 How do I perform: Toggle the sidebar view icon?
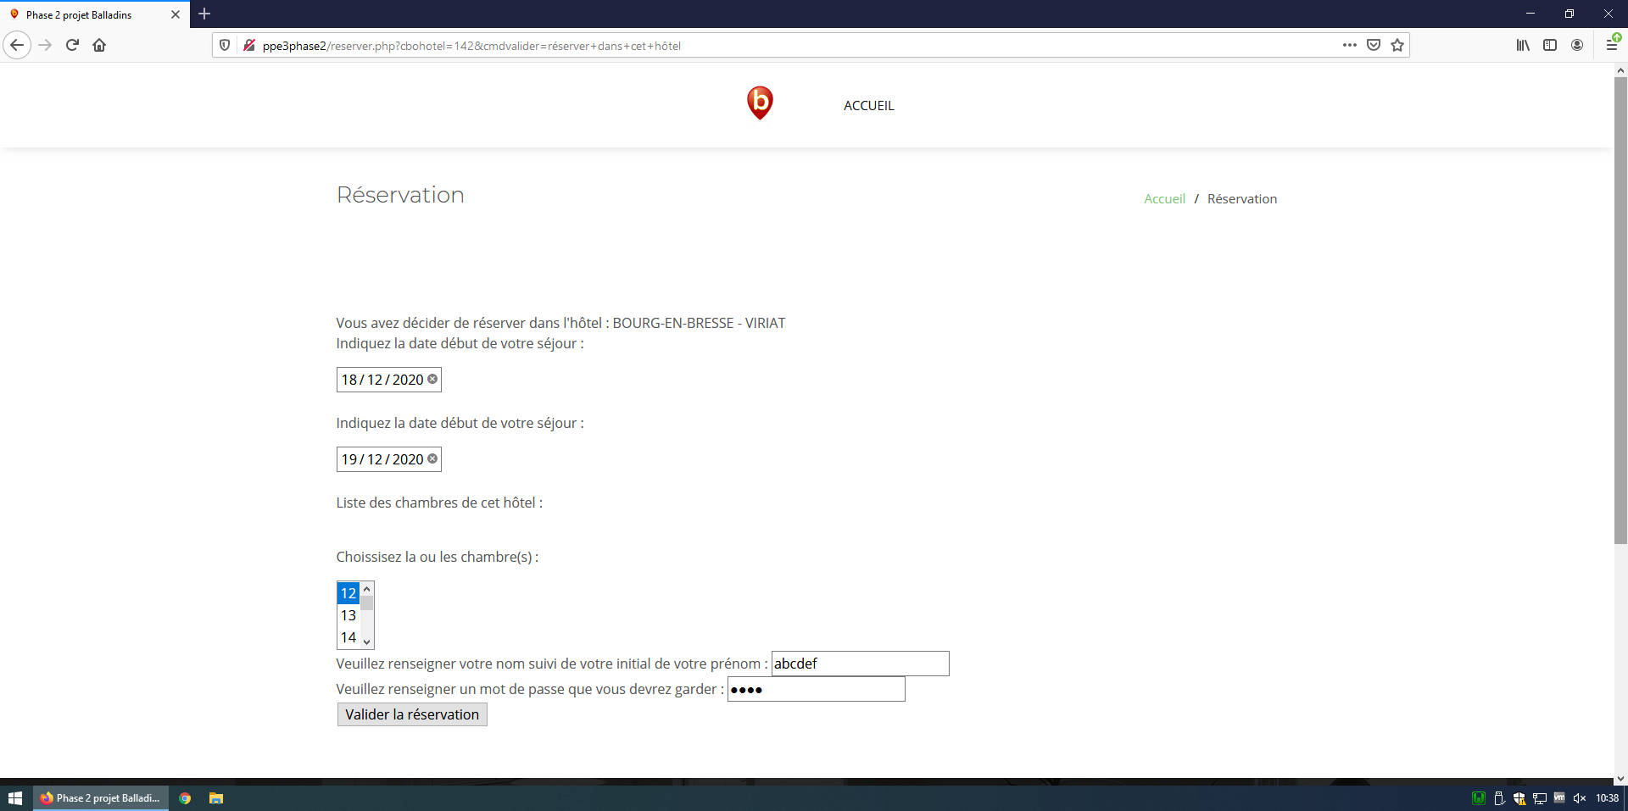tap(1550, 45)
